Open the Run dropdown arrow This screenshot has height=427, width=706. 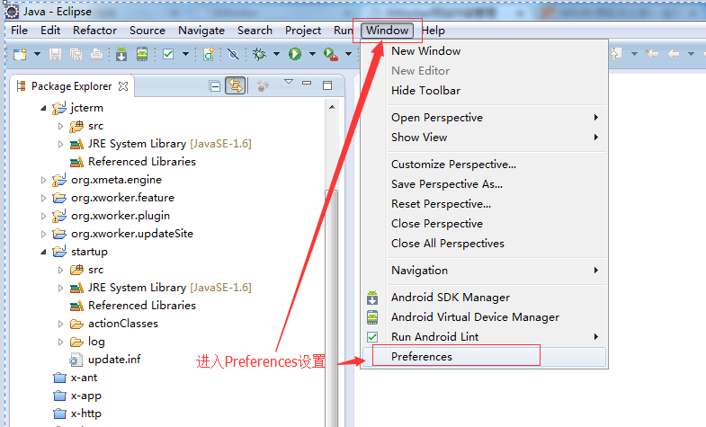(x=312, y=55)
